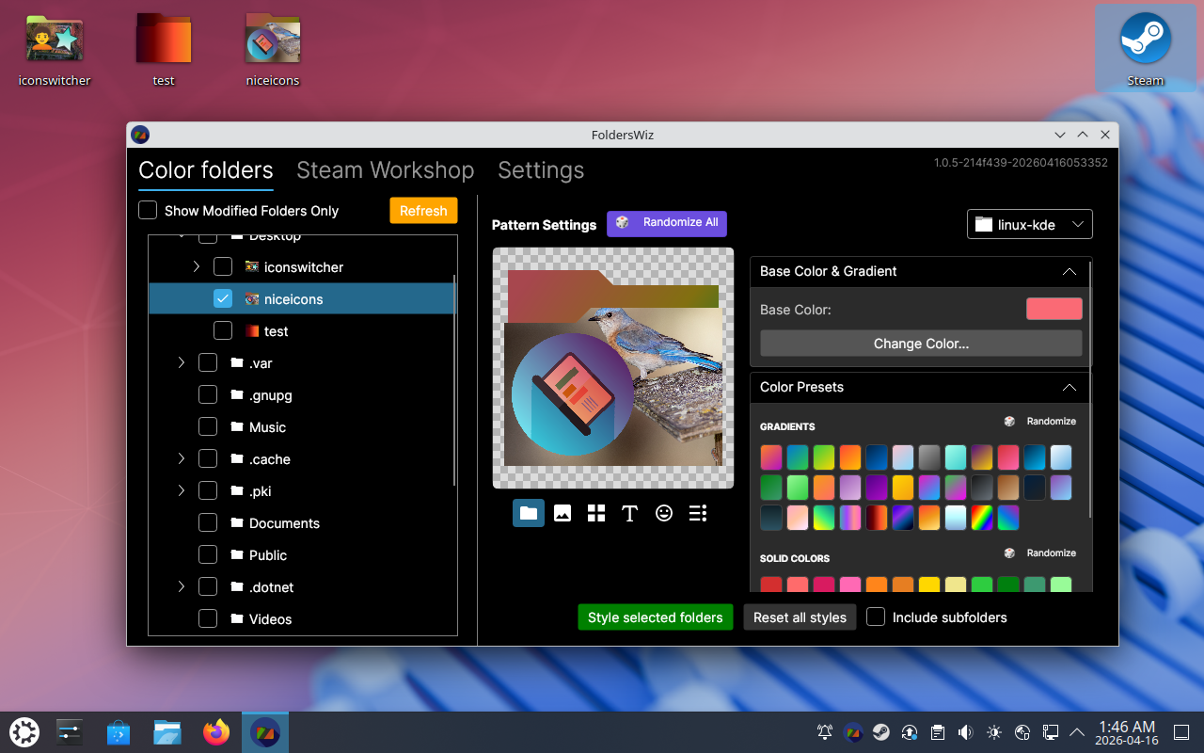This screenshot has height=753, width=1204.
Task: Click the Randomize icon next to Gradients
Action: pos(1009,422)
